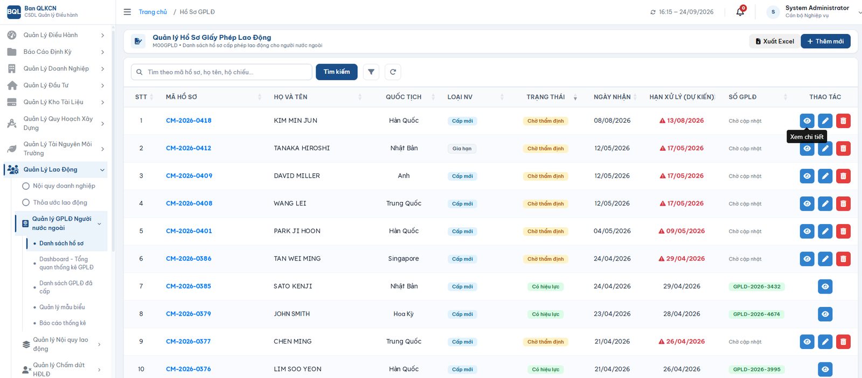Open Dashboard - Tổng quan thống kê GPLĐ
This screenshot has height=378, width=862.
(x=66, y=263)
